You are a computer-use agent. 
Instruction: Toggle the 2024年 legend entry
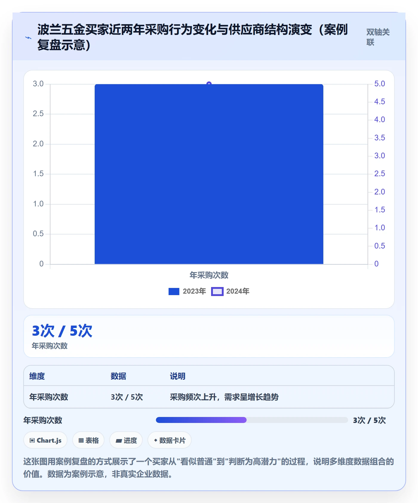click(230, 291)
